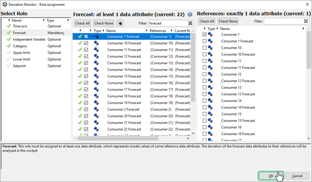Click the Deviation Monitor title bar app icon

point(4,4)
